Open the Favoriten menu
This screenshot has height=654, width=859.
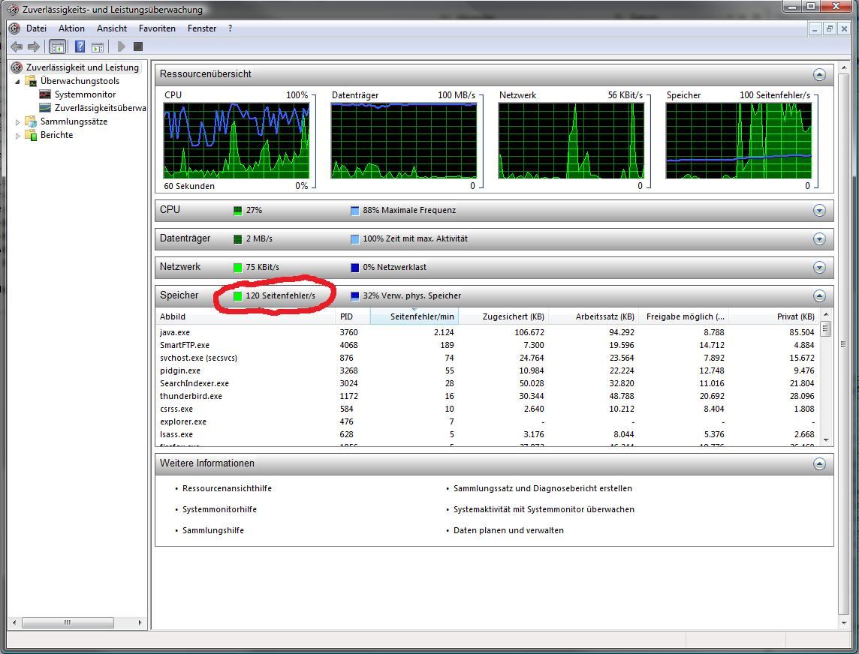157,28
